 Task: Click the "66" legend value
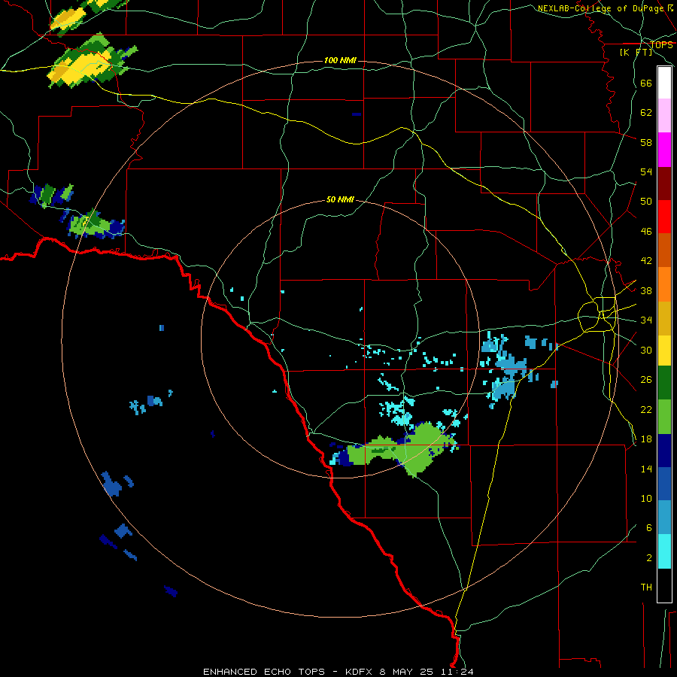pos(646,83)
